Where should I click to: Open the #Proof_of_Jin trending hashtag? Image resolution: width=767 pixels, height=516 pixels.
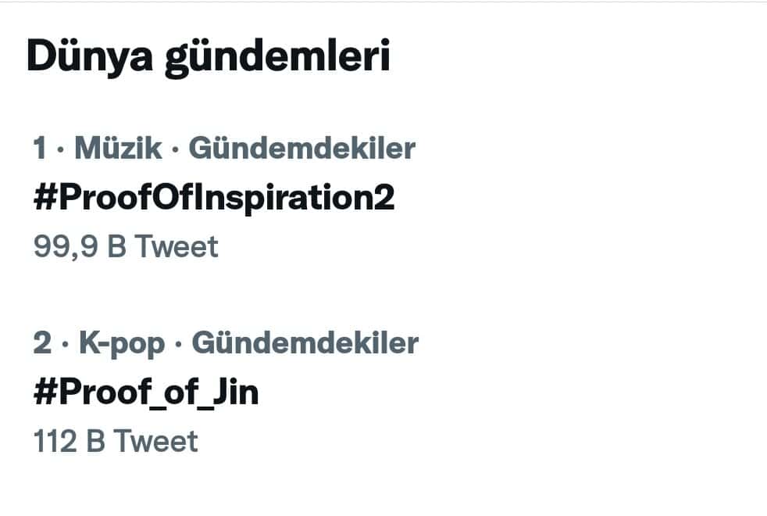(146, 394)
